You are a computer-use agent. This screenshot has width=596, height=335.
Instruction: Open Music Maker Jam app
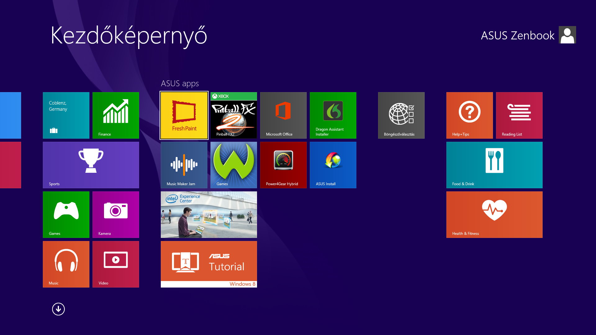[184, 165]
